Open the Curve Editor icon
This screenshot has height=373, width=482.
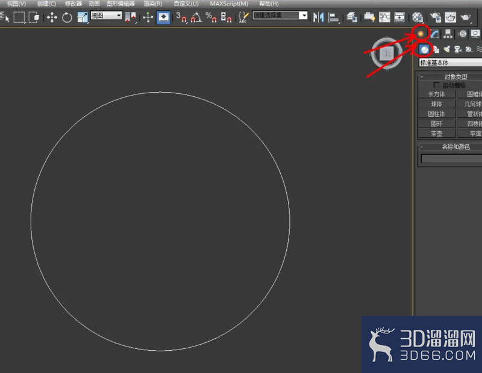(x=384, y=17)
